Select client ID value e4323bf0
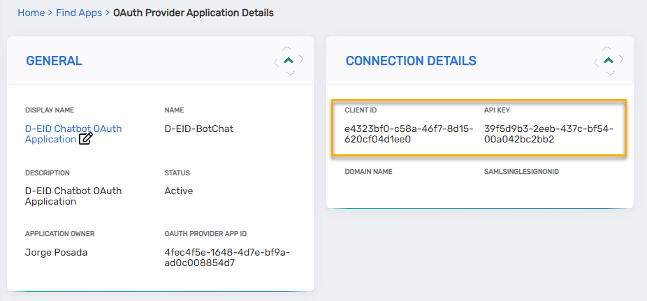Screen dimensions: 647x301 [409, 134]
